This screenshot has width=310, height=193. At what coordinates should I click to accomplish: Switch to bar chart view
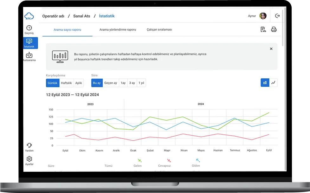point(265,83)
